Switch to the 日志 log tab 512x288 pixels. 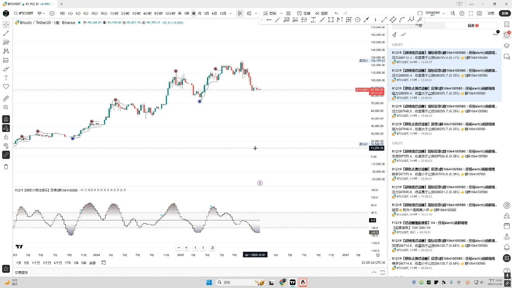point(471,26)
